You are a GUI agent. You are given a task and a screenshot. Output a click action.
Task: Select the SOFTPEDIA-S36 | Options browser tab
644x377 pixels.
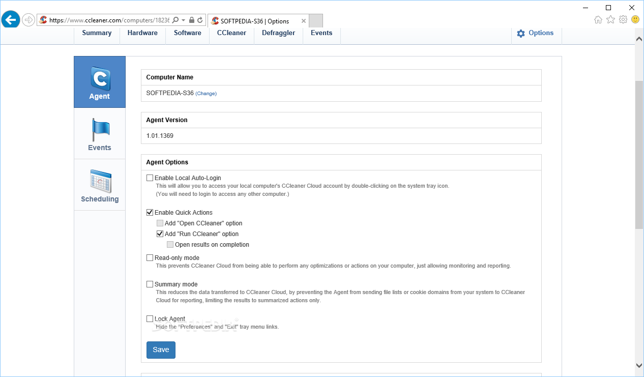click(x=258, y=21)
